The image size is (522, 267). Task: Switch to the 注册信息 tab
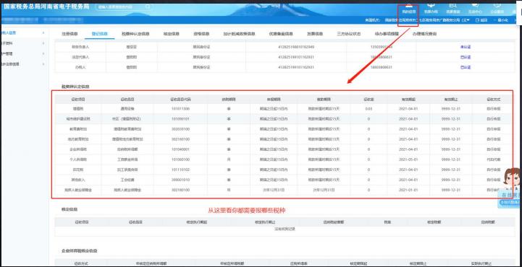click(x=70, y=34)
